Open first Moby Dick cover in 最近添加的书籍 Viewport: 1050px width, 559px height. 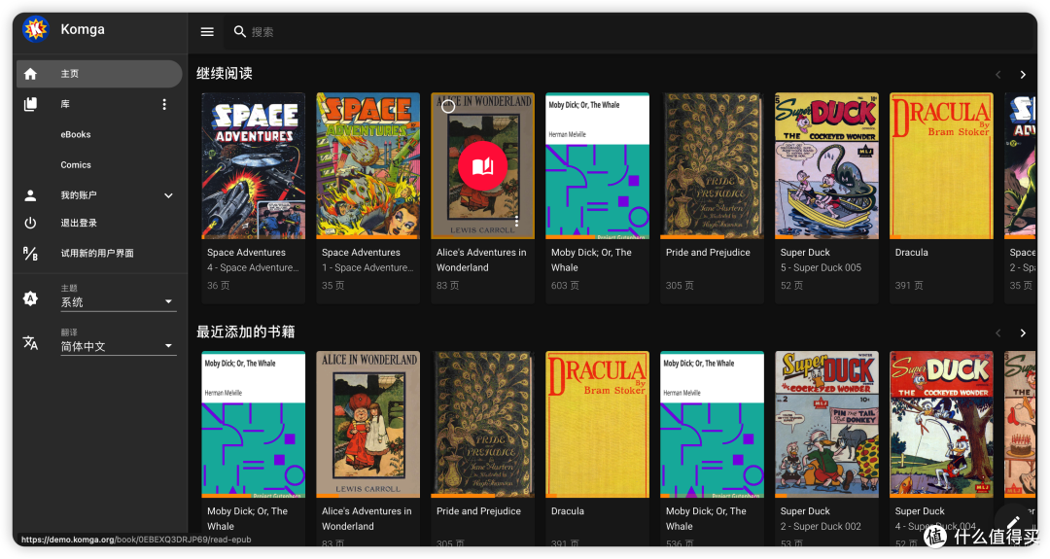click(x=253, y=425)
